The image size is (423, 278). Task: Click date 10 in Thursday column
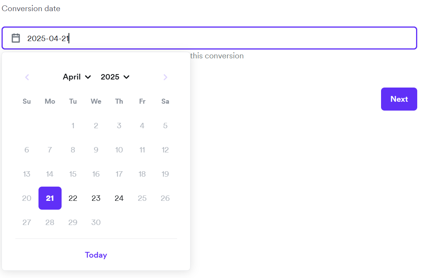[x=119, y=150]
